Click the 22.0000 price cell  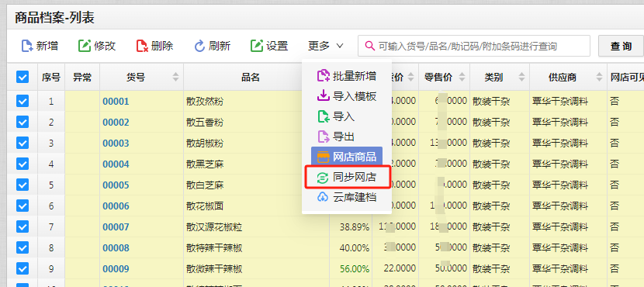395,269
